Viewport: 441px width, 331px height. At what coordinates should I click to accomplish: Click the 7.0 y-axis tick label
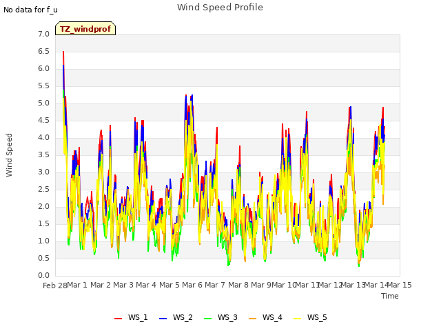point(43,34)
